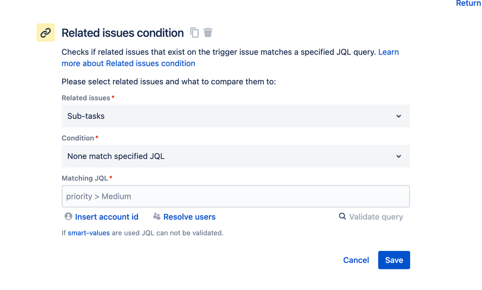Click the yellow chain-link condition icon
482x290 pixels.
coord(46,33)
